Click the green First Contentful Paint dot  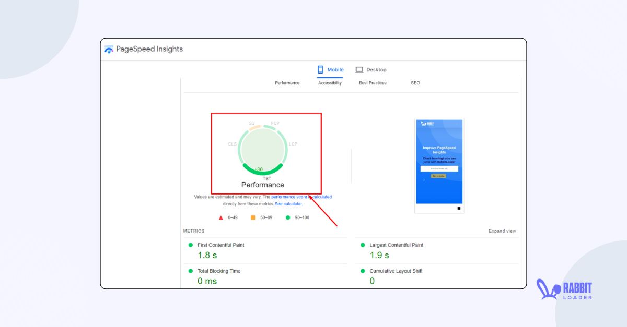pos(191,245)
